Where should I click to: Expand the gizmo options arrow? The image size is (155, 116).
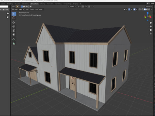[131, 9]
